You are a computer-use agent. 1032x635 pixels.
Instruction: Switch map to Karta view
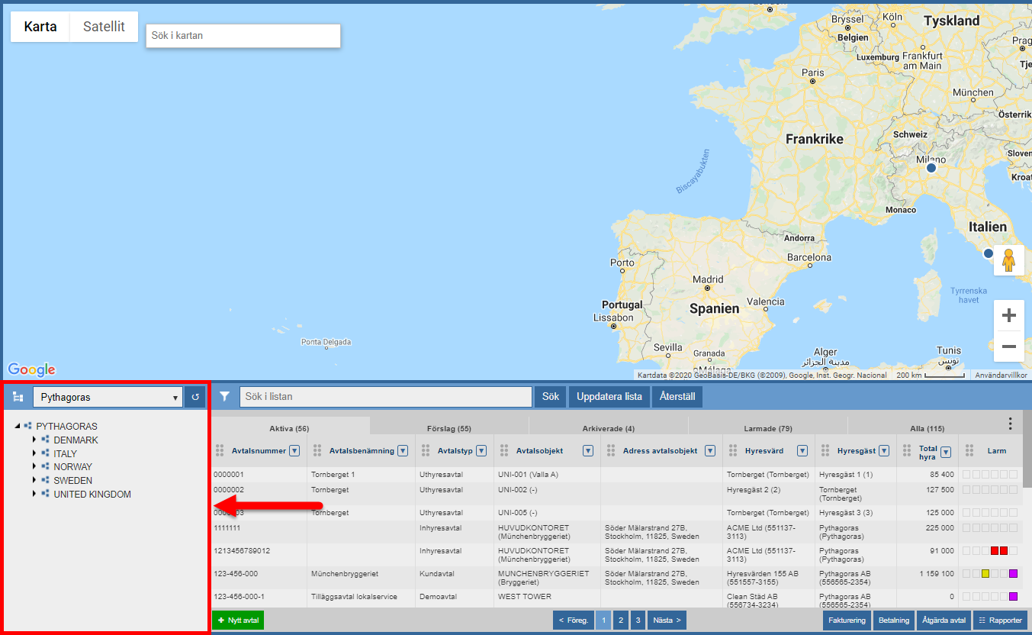coord(40,27)
